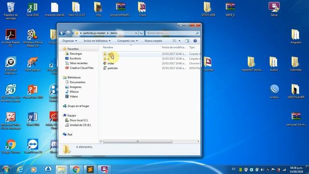Open Incluir en biblioteca dropdown
Image resolution: width=309 pixels, height=174 pixels.
(x=97, y=41)
